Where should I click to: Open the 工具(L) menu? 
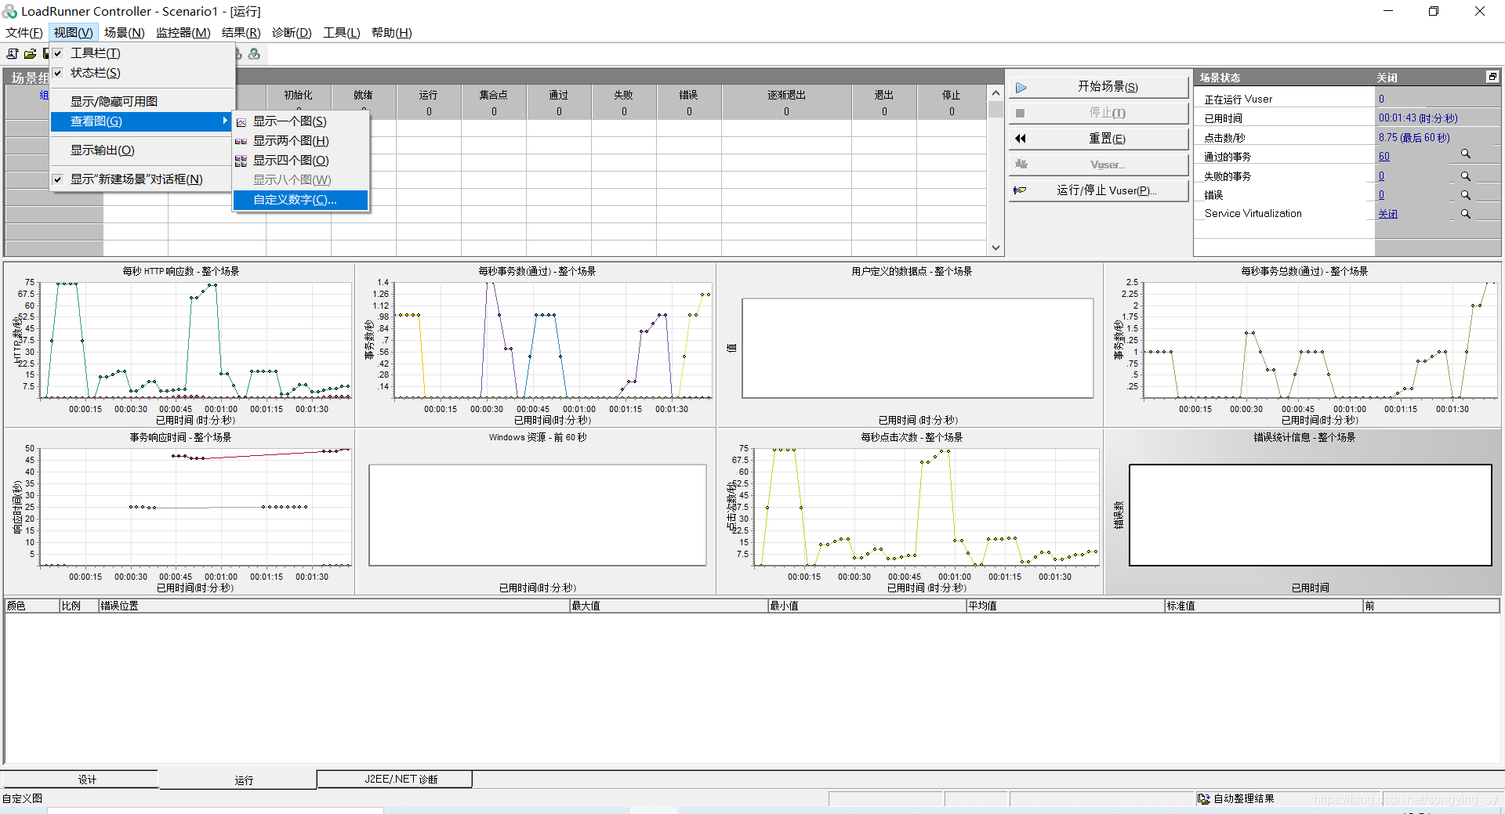pos(342,33)
